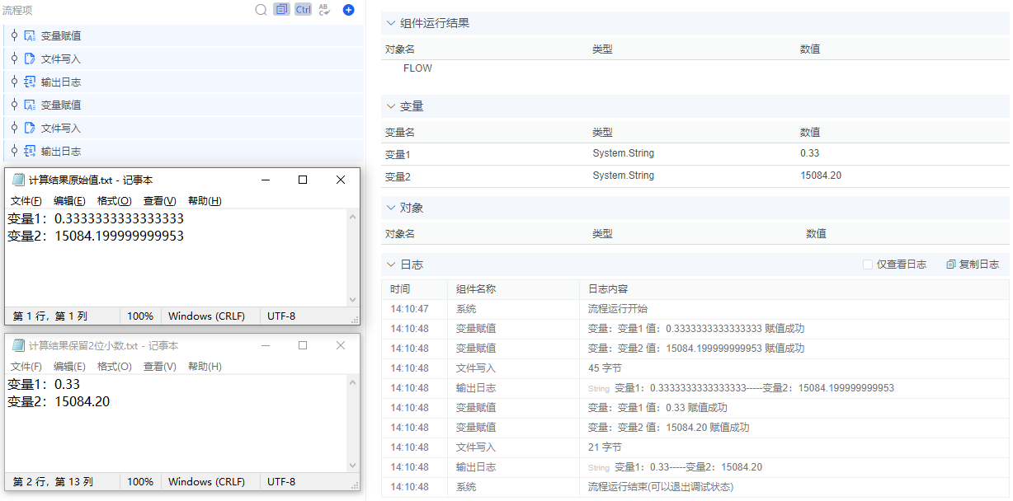
Task: Enable the 仅查看日志 checkbox
Action: pos(867,264)
